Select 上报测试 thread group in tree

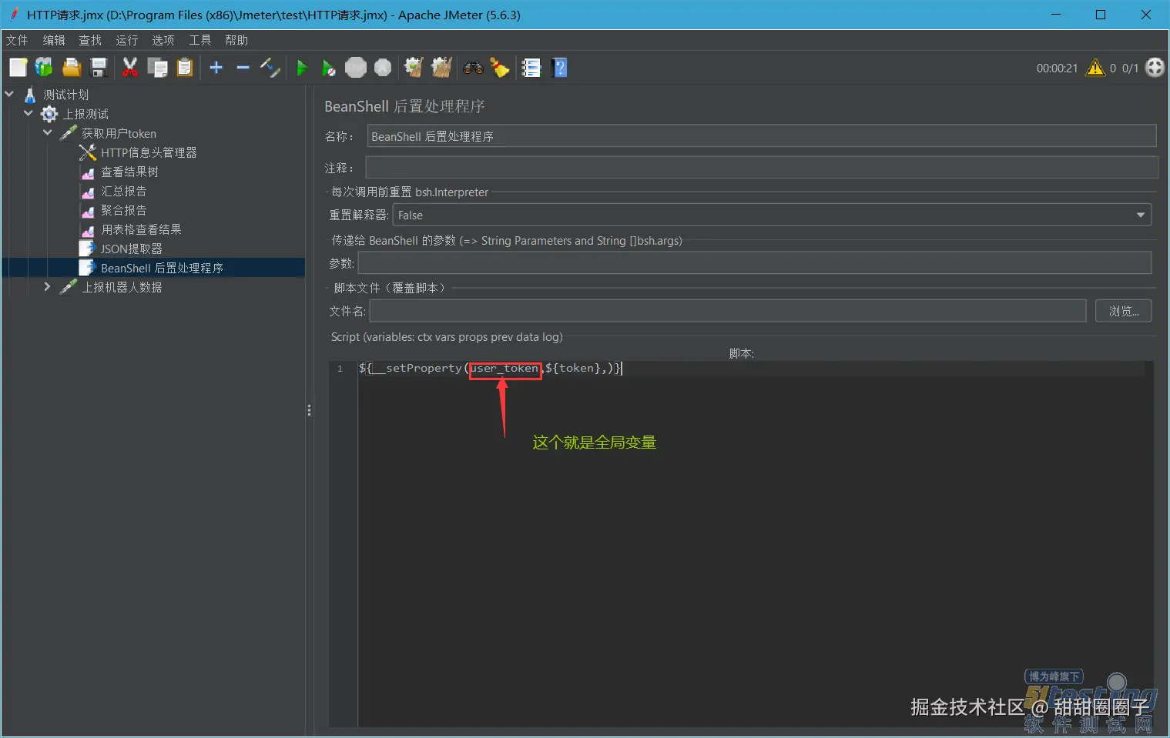click(x=85, y=114)
